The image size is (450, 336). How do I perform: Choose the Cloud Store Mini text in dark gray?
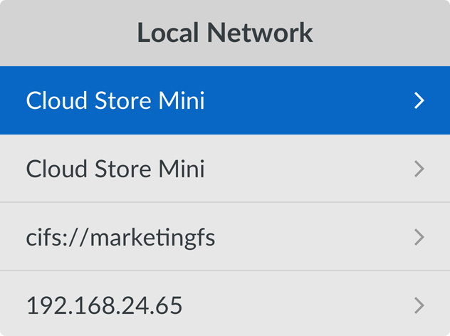coord(115,169)
